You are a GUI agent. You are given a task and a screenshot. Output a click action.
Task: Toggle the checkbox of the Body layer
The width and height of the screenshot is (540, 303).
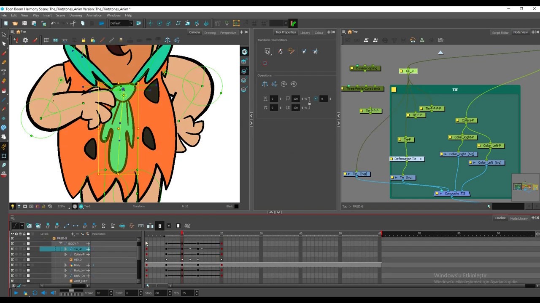pos(28,265)
